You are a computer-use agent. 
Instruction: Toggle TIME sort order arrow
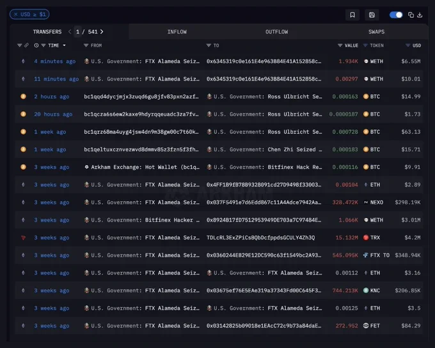coord(65,45)
